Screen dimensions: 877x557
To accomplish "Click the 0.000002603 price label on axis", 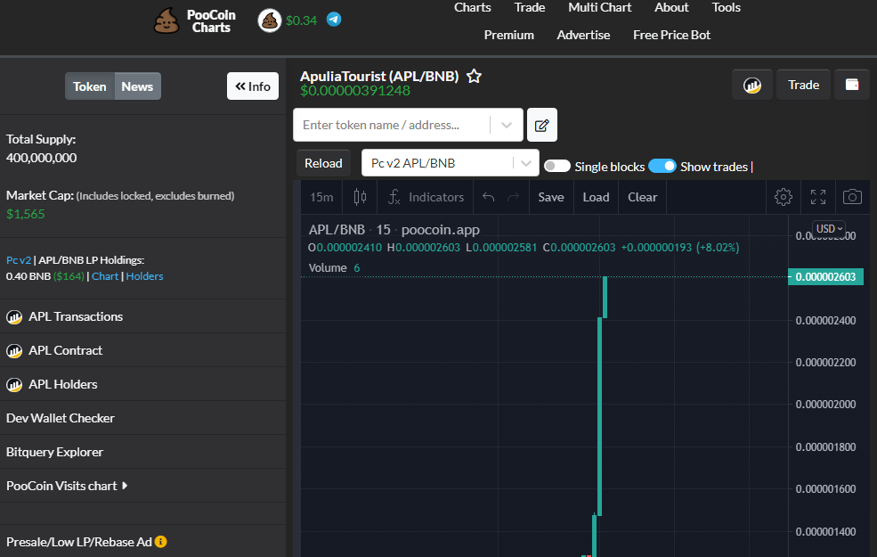I will click(825, 276).
